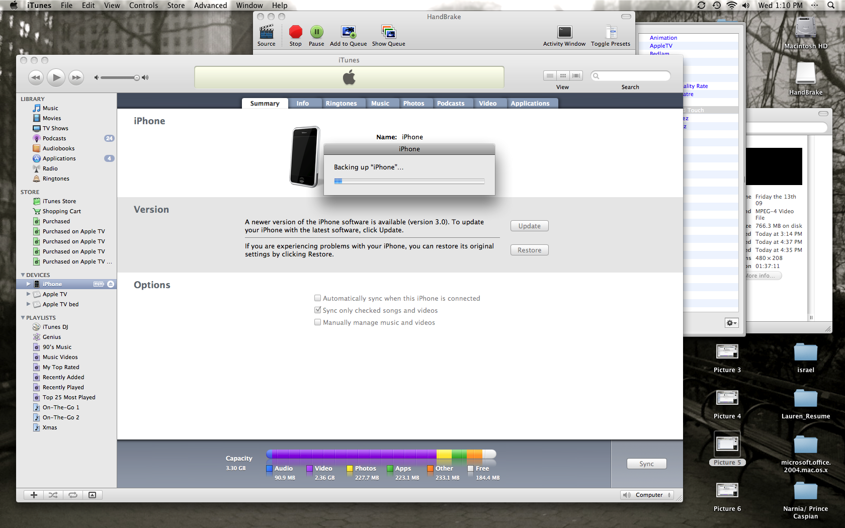Switch to the Music tab
845x528 pixels.
[380, 103]
